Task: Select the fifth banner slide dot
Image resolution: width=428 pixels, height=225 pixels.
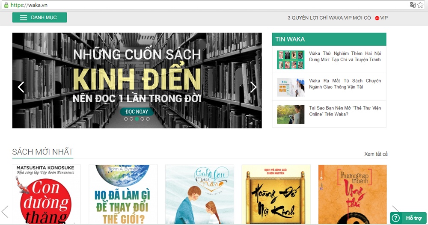Action: (148, 119)
